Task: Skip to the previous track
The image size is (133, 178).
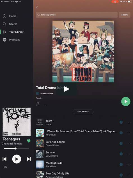Action: 4,159
